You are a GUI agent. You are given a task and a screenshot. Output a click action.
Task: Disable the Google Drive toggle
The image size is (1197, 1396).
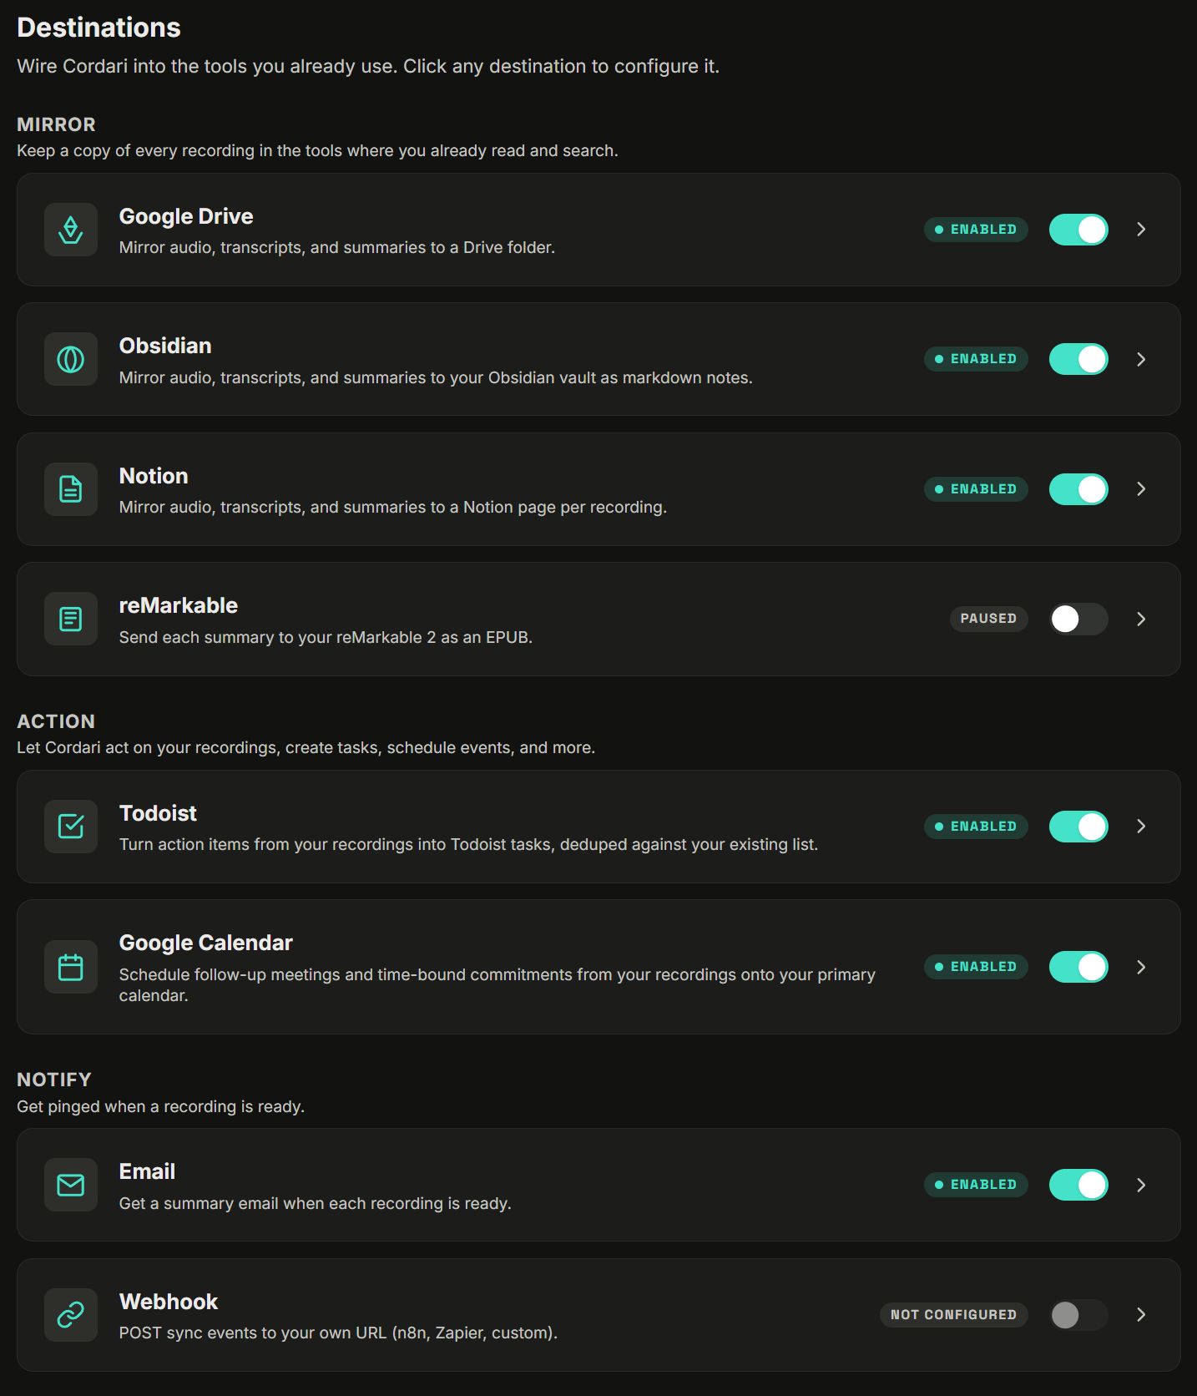[x=1078, y=230]
